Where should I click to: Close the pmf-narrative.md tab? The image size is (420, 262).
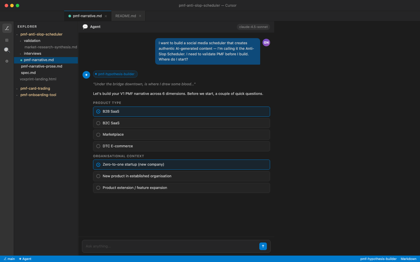pos(106,16)
